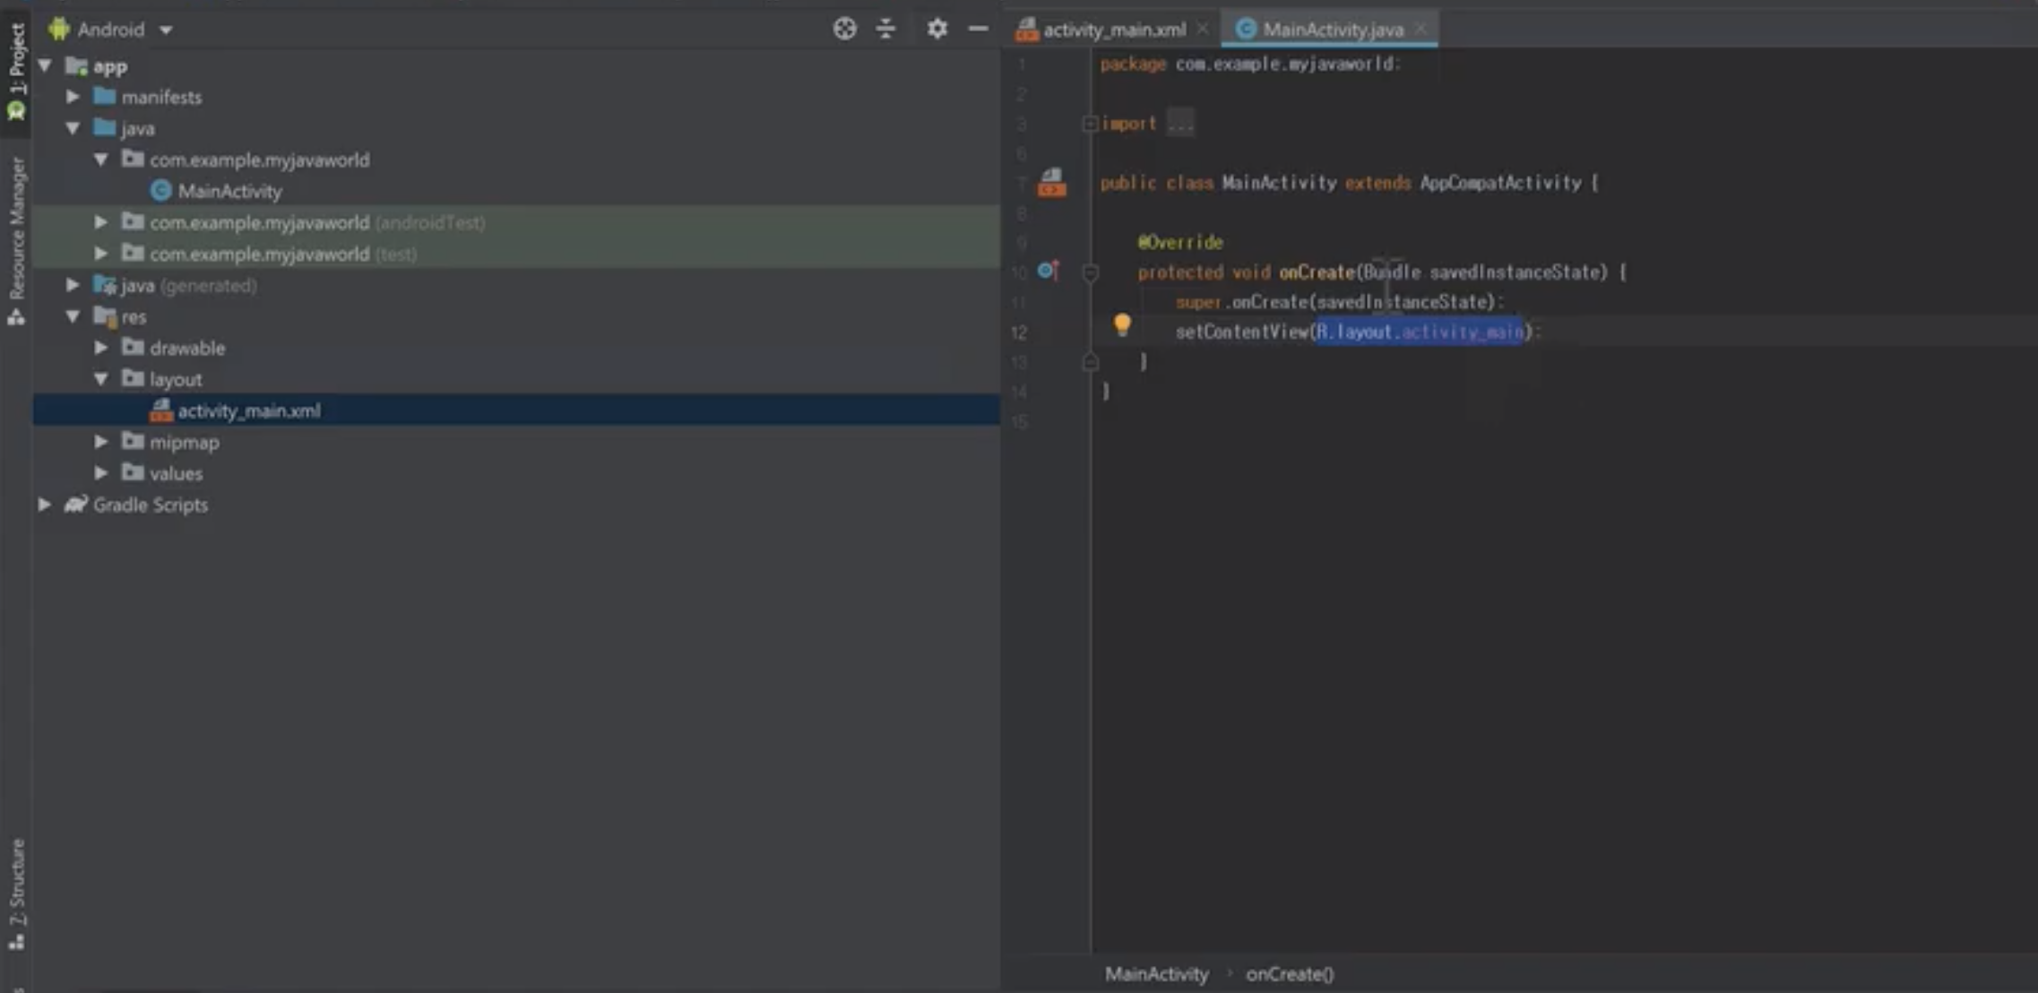This screenshot has height=993, width=2038.
Task: Select MainActivity class in project tree
Action: pos(229,191)
